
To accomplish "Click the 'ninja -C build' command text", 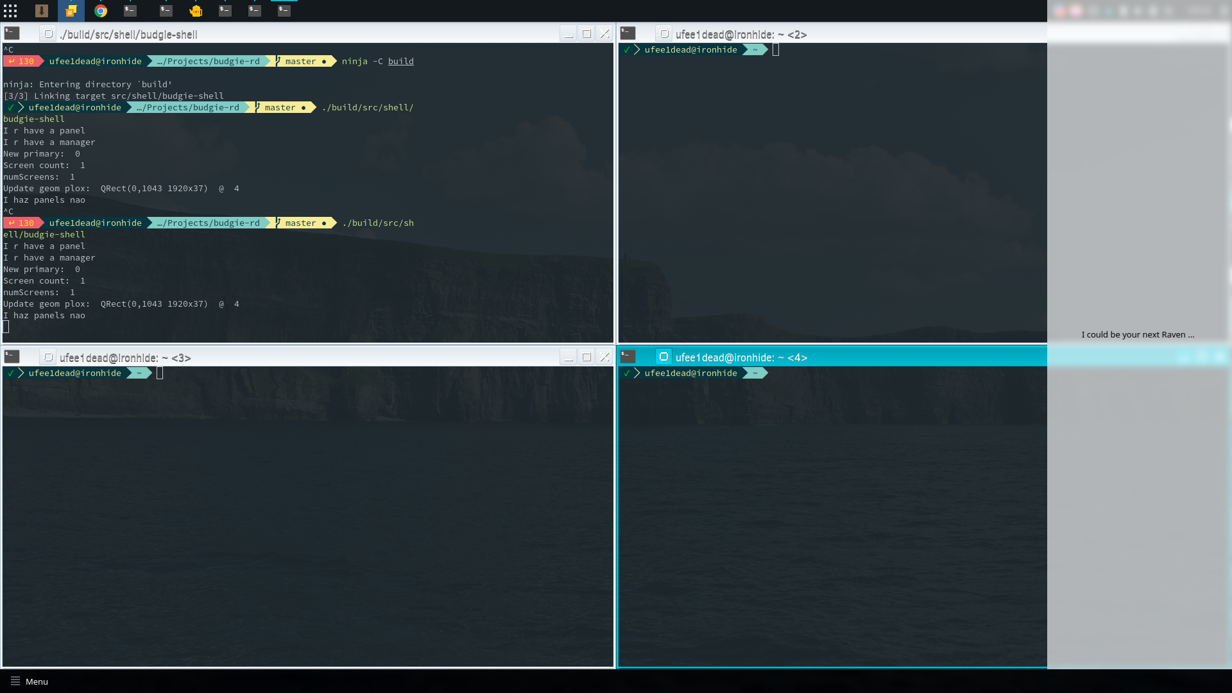I will pos(378,62).
